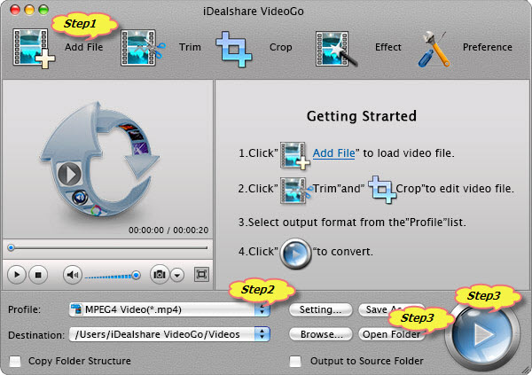The image size is (532, 375).
Task: Click the volume slider handle
Action: click(136, 275)
